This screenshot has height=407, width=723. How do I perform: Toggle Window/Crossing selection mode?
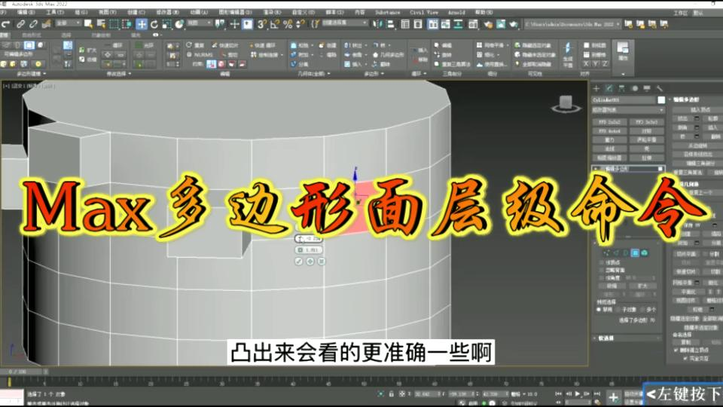[127, 24]
